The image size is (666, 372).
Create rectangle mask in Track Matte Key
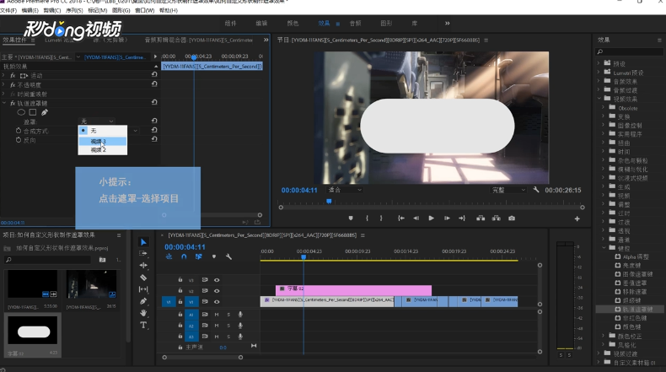[33, 112]
